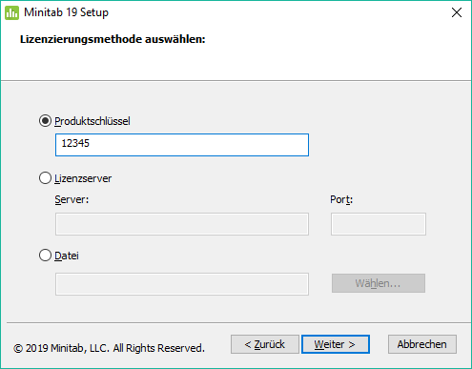Screen dimensions: 472x369
Task: Click the Wählen... browse button
Action: coord(379,283)
